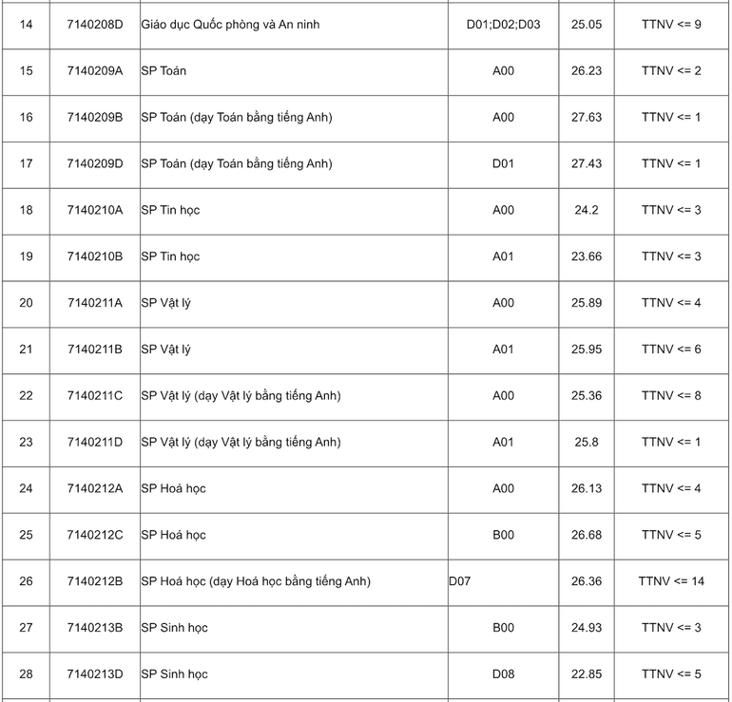Select row number 18 cell

pos(26,210)
